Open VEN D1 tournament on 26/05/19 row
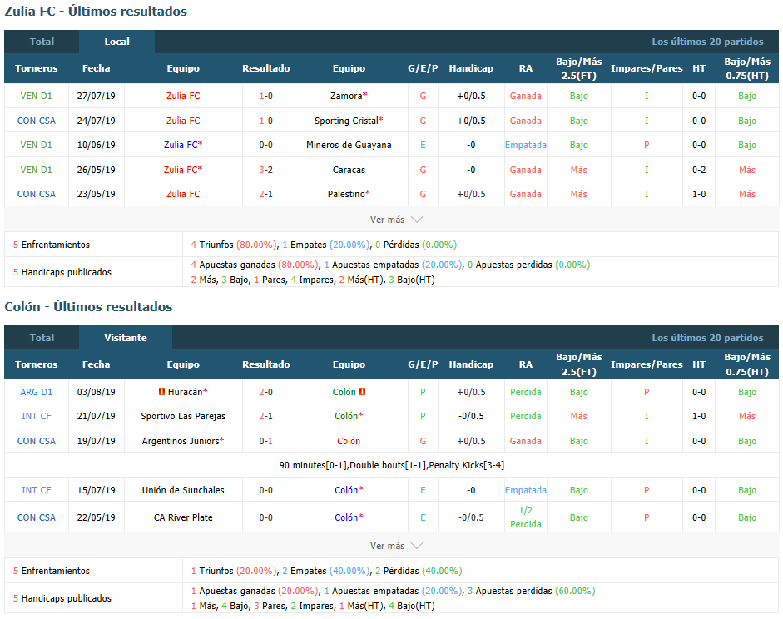The image size is (783, 619). (36, 170)
